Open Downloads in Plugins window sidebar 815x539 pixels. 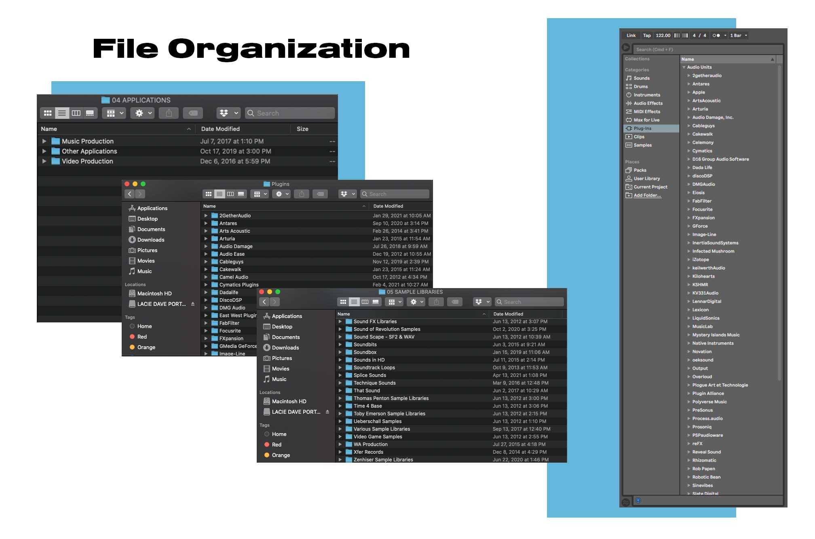[x=150, y=240]
